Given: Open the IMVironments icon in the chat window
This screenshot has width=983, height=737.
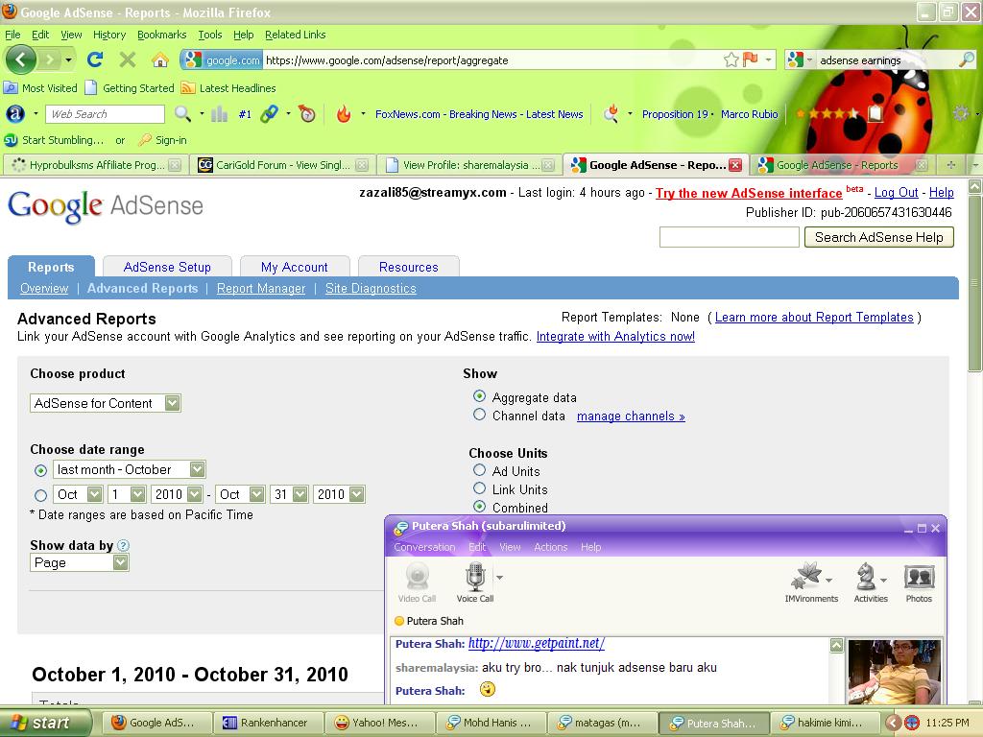Looking at the screenshot, I should coord(811,582).
